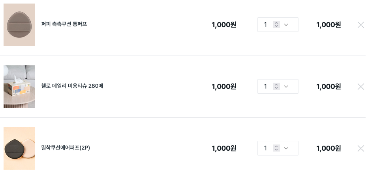This screenshot has width=366, height=174.
Task: Open the 헬로 데일리 미용티슈 280매 product name
Action: pos(72,86)
